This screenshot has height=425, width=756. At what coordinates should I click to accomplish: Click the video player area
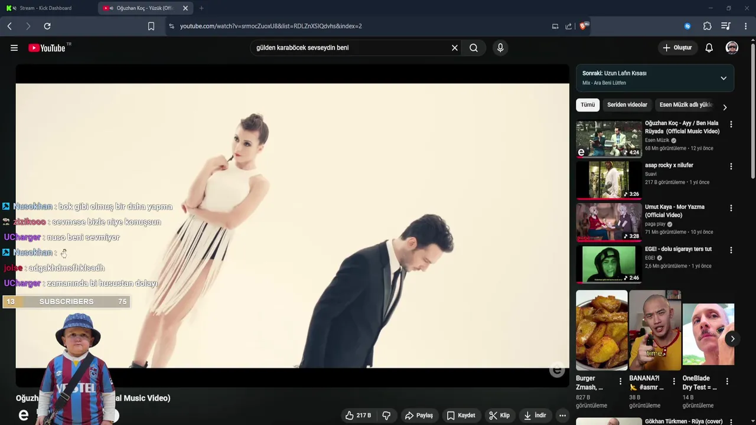(292, 225)
